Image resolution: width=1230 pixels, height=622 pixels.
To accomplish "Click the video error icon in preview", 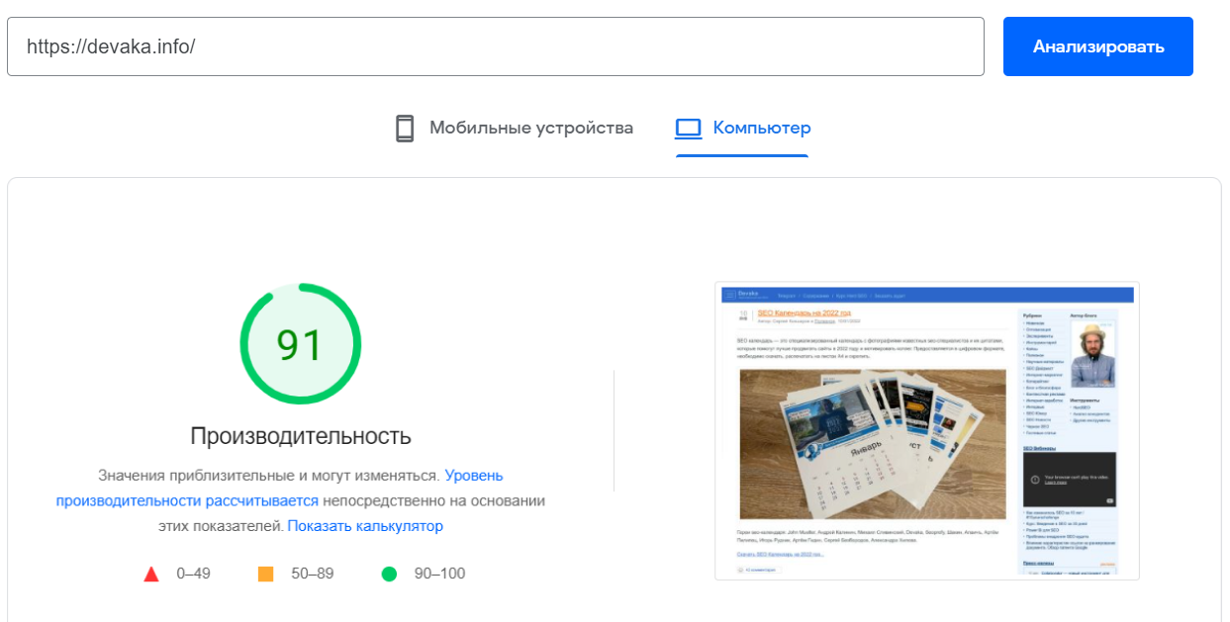I will pyautogui.click(x=1035, y=480).
